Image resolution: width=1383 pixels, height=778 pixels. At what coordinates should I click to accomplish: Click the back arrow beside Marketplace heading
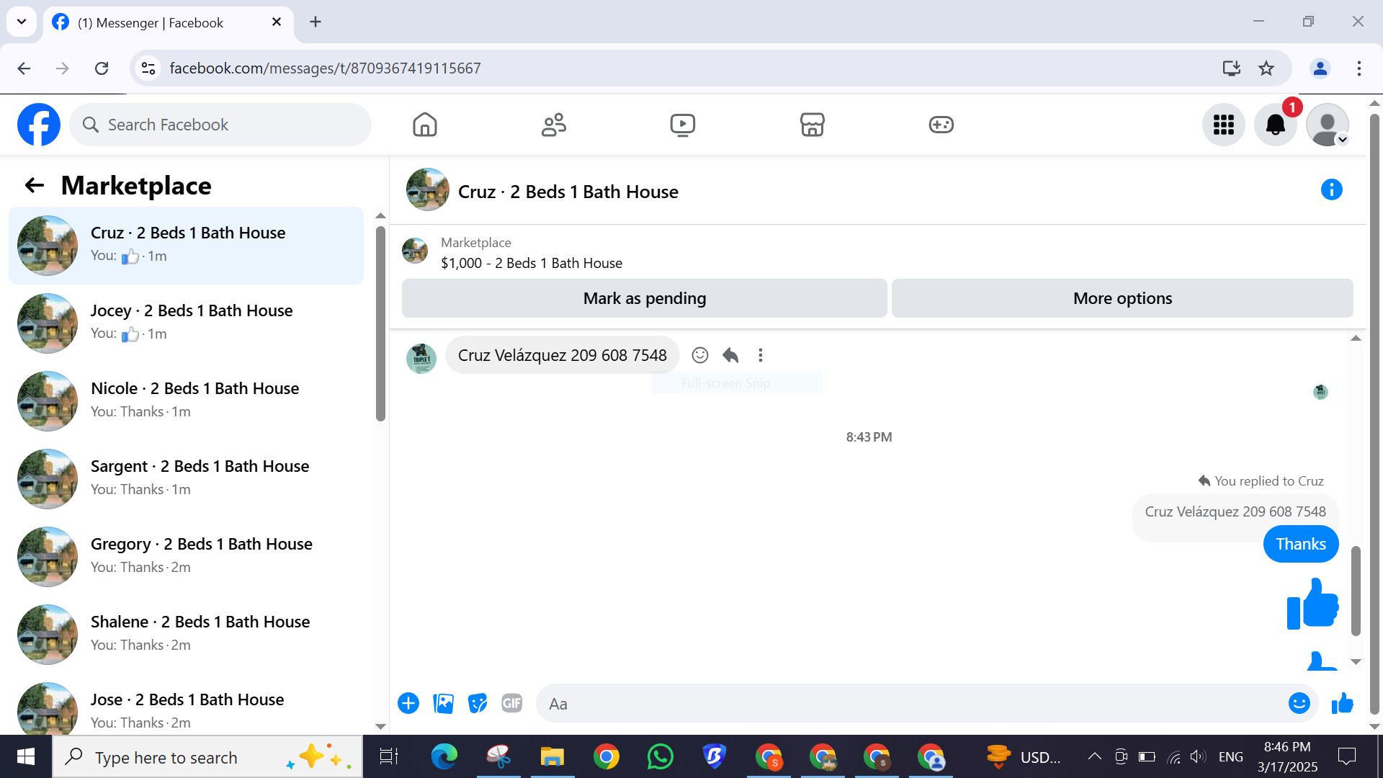[35, 186]
